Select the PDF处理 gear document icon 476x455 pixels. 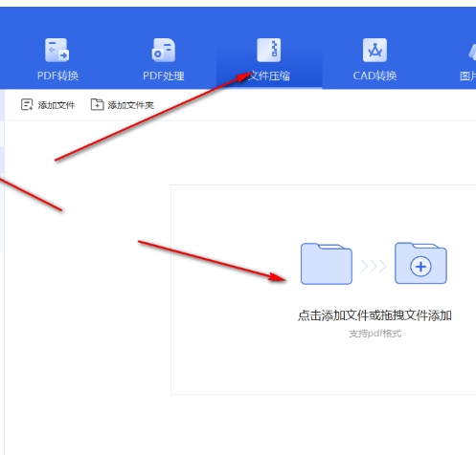164,50
